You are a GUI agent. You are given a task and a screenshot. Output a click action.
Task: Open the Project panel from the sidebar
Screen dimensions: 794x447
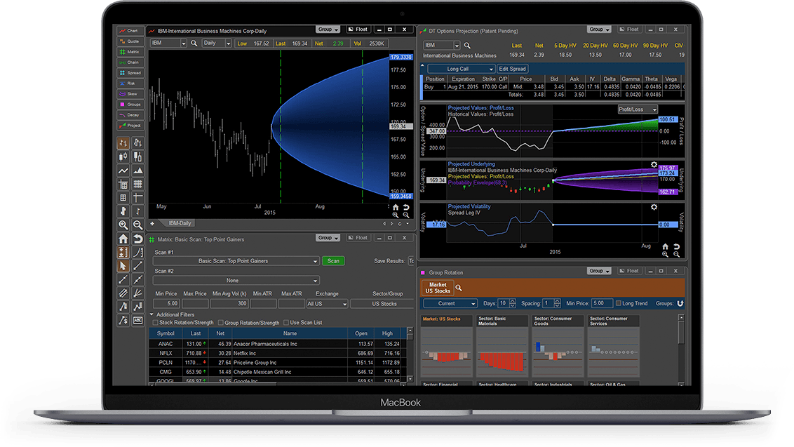click(130, 126)
